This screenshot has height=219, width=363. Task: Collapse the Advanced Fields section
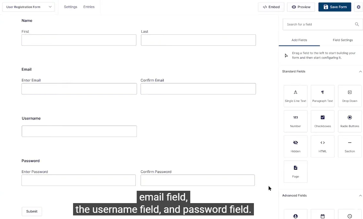[x=360, y=196]
